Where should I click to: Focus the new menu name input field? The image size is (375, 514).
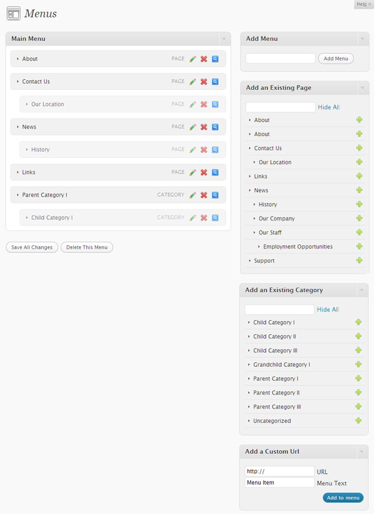coord(281,59)
